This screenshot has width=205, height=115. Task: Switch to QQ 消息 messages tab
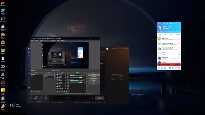click(x=160, y=35)
